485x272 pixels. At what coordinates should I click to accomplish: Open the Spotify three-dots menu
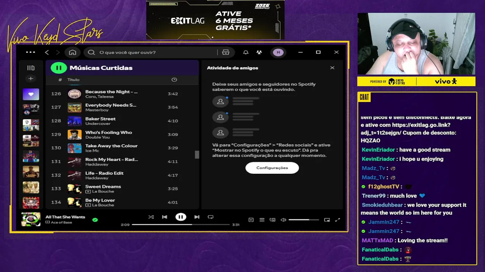(x=30, y=52)
